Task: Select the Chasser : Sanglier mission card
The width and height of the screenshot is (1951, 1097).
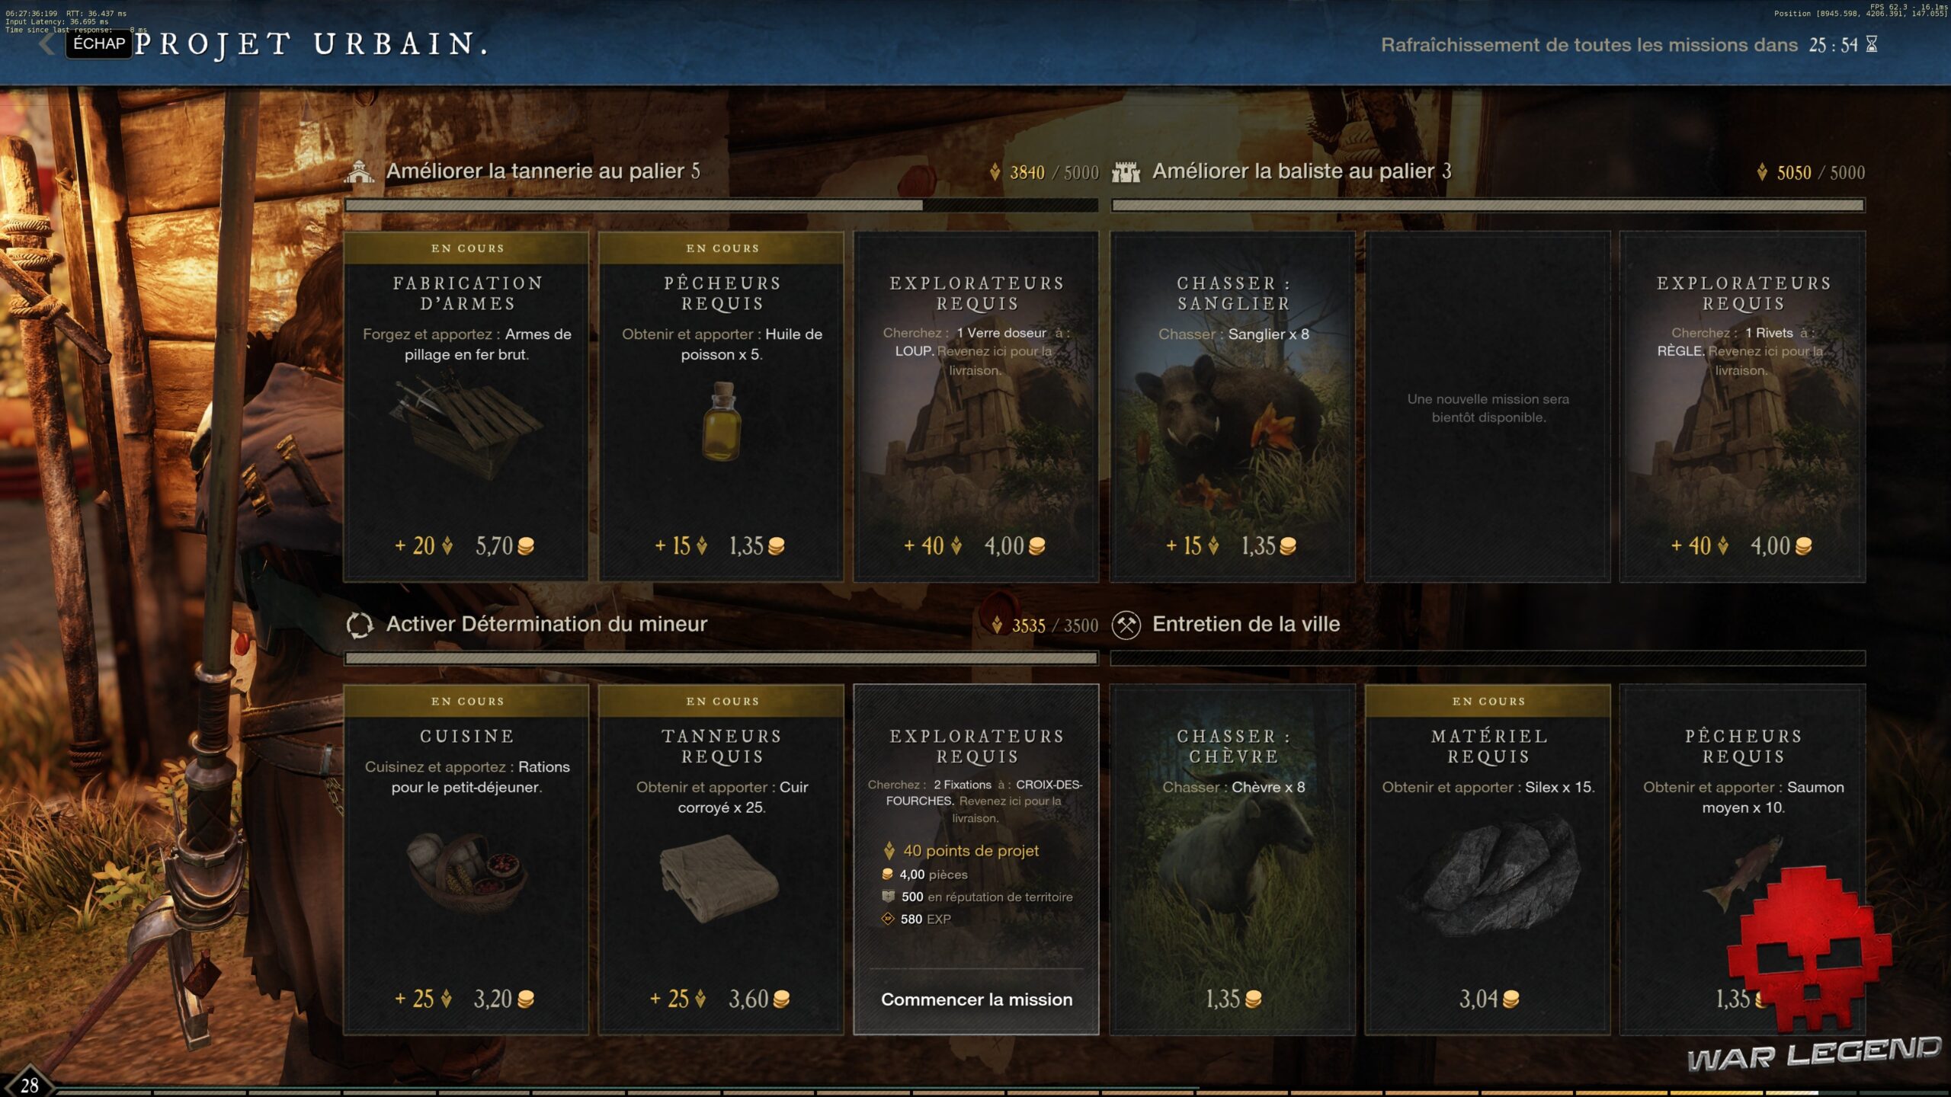Action: click(x=1232, y=408)
